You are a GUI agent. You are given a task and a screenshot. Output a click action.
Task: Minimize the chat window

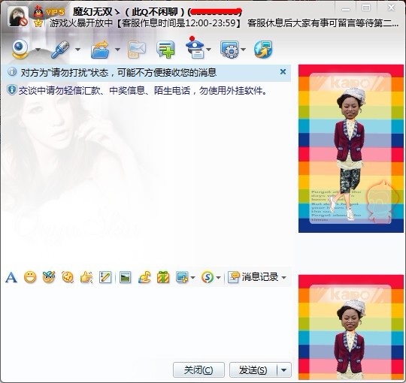[x=346, y=8]
